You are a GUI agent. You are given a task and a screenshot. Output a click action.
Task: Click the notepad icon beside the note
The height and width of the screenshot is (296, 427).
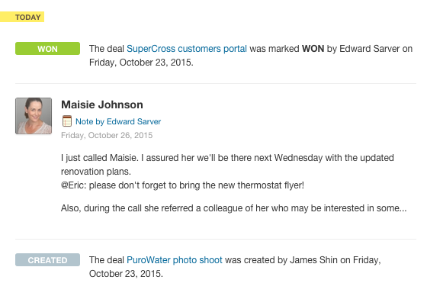67,121
